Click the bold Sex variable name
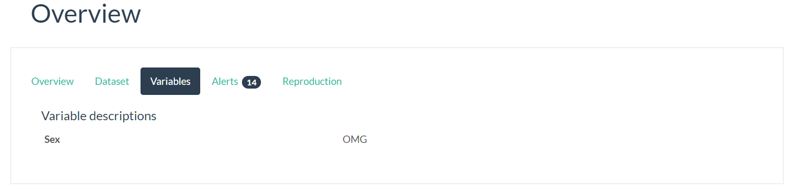The height and width of the screenshot is (193, 803). 52,140
